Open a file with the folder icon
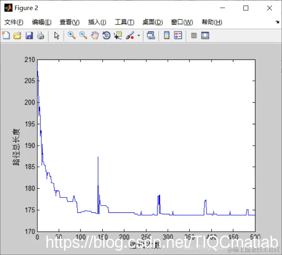Screen dimensions: 282x255 [17, 35]
